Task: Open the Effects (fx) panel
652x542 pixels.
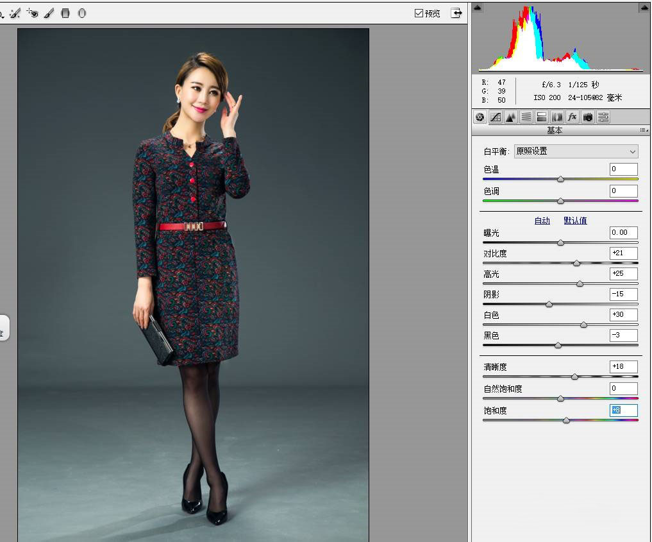Action: tap(572, 117)
